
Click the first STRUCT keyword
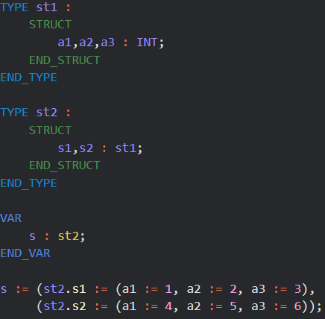coord(50,25)
